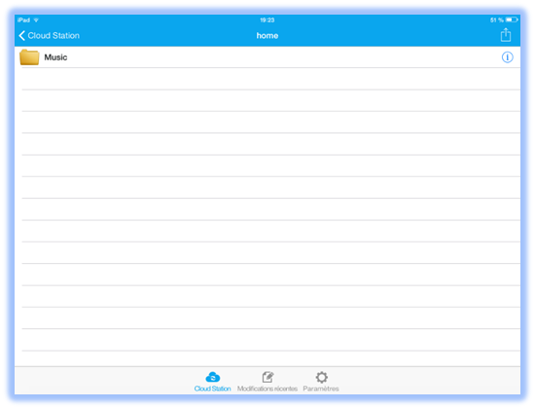
Task: Switch to Modifications récentes tab label
Action: coord(267,389)
